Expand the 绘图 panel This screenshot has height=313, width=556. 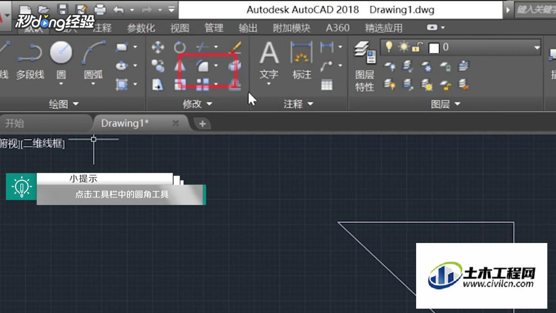coord(64,104)
